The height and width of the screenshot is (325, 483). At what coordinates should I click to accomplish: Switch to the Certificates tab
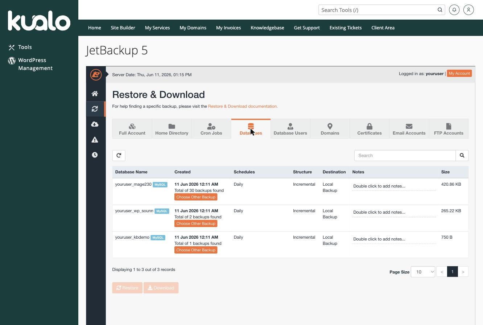tap(370, 129)
